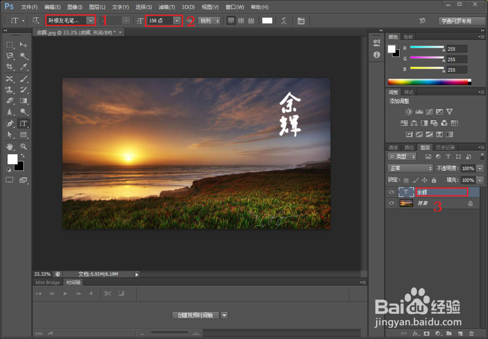
Task: Click the foreground color swatch in toolbox
Action: tap(13, 159)
